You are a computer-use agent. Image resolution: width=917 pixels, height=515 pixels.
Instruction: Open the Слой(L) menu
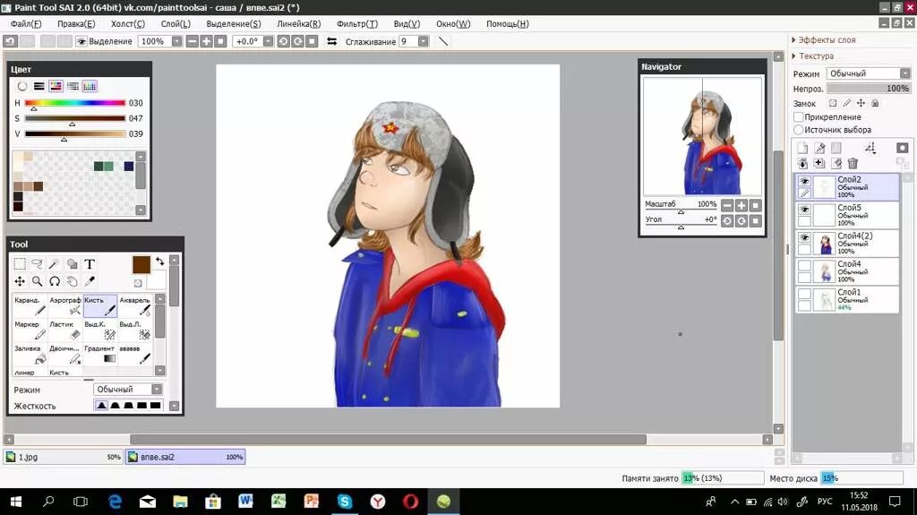pos(176,24)
